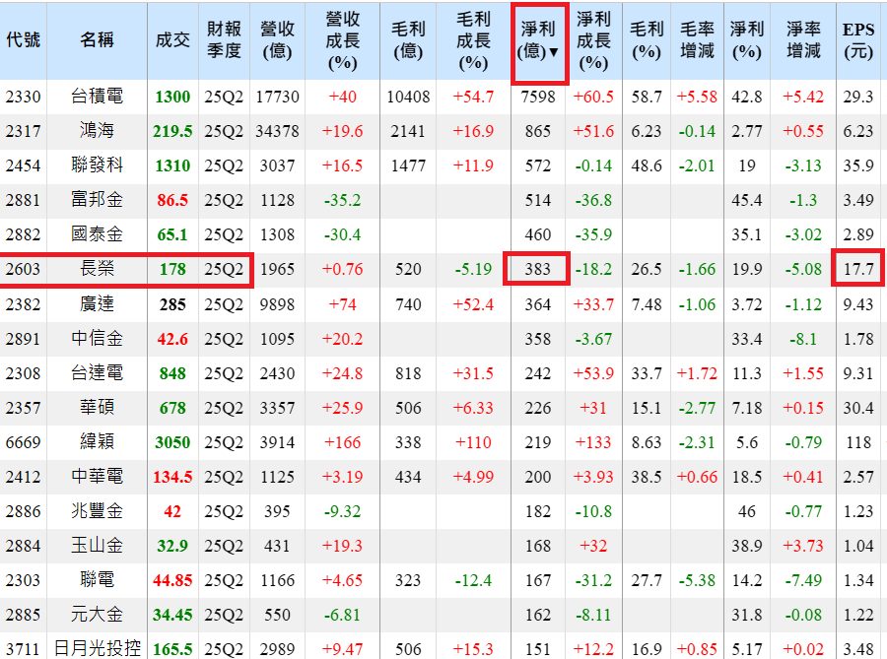Click the 毛率增減 column header
The image size is (887, 659).
coord(697,40)
